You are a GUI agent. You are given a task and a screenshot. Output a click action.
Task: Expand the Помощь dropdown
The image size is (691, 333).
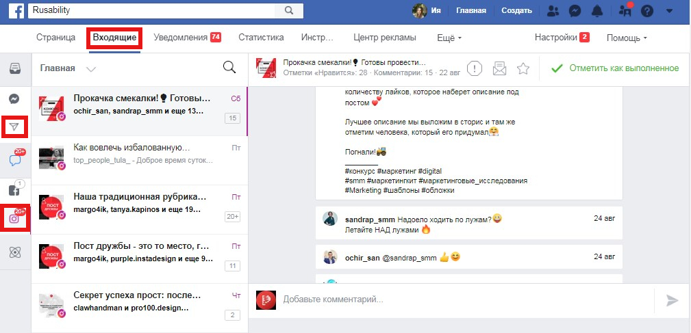(x=627, y=38)
